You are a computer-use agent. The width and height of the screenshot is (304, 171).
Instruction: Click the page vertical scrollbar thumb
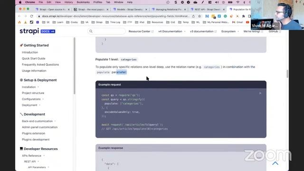coord(287,74)
